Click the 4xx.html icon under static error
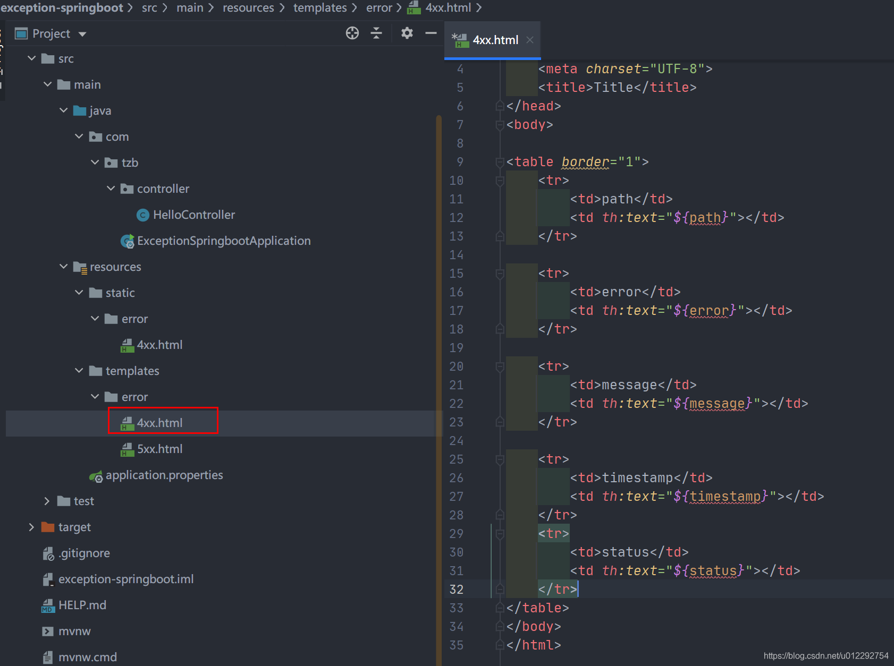The image size is (894, 666). click(127, 345)
